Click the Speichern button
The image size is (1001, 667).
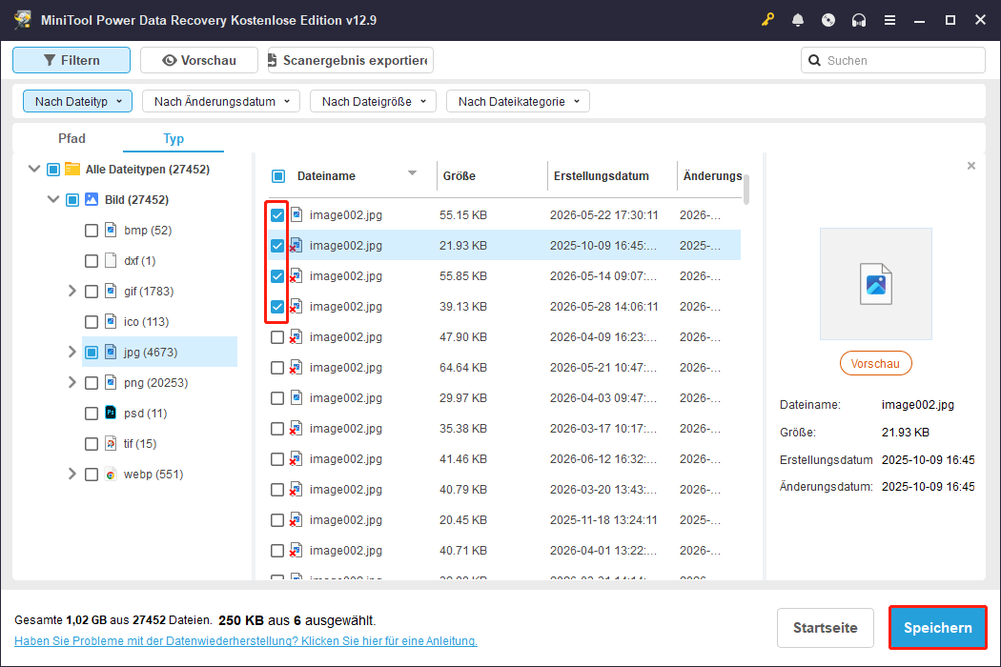click(938, 627)
